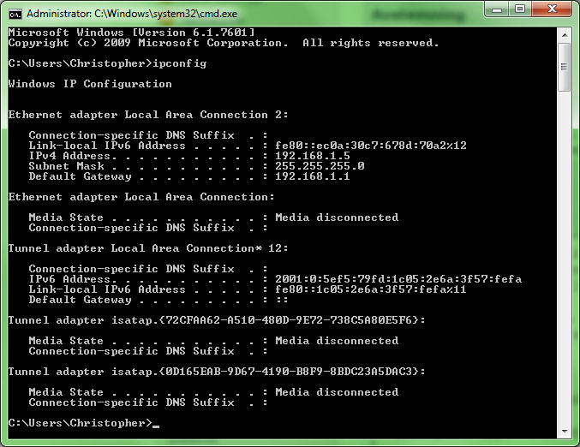Image resolution: width=580 pixels, height=447 pixels.
Task: Click the typed ipconfig command text
Action: pyautogui.click(x=180, y=63)
